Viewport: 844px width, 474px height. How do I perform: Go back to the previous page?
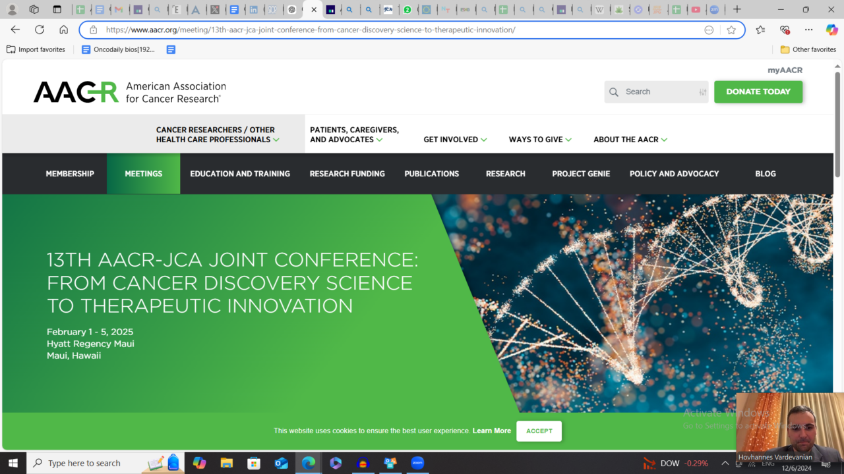[x=15, y=30]
